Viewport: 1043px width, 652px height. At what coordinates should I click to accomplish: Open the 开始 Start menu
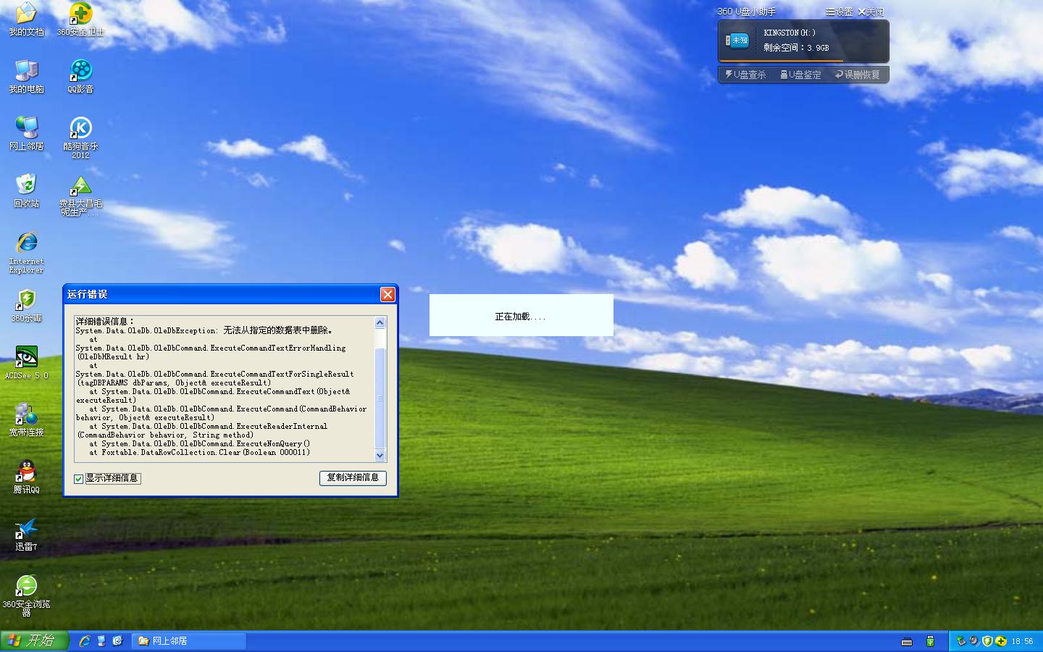pos(34,641)
